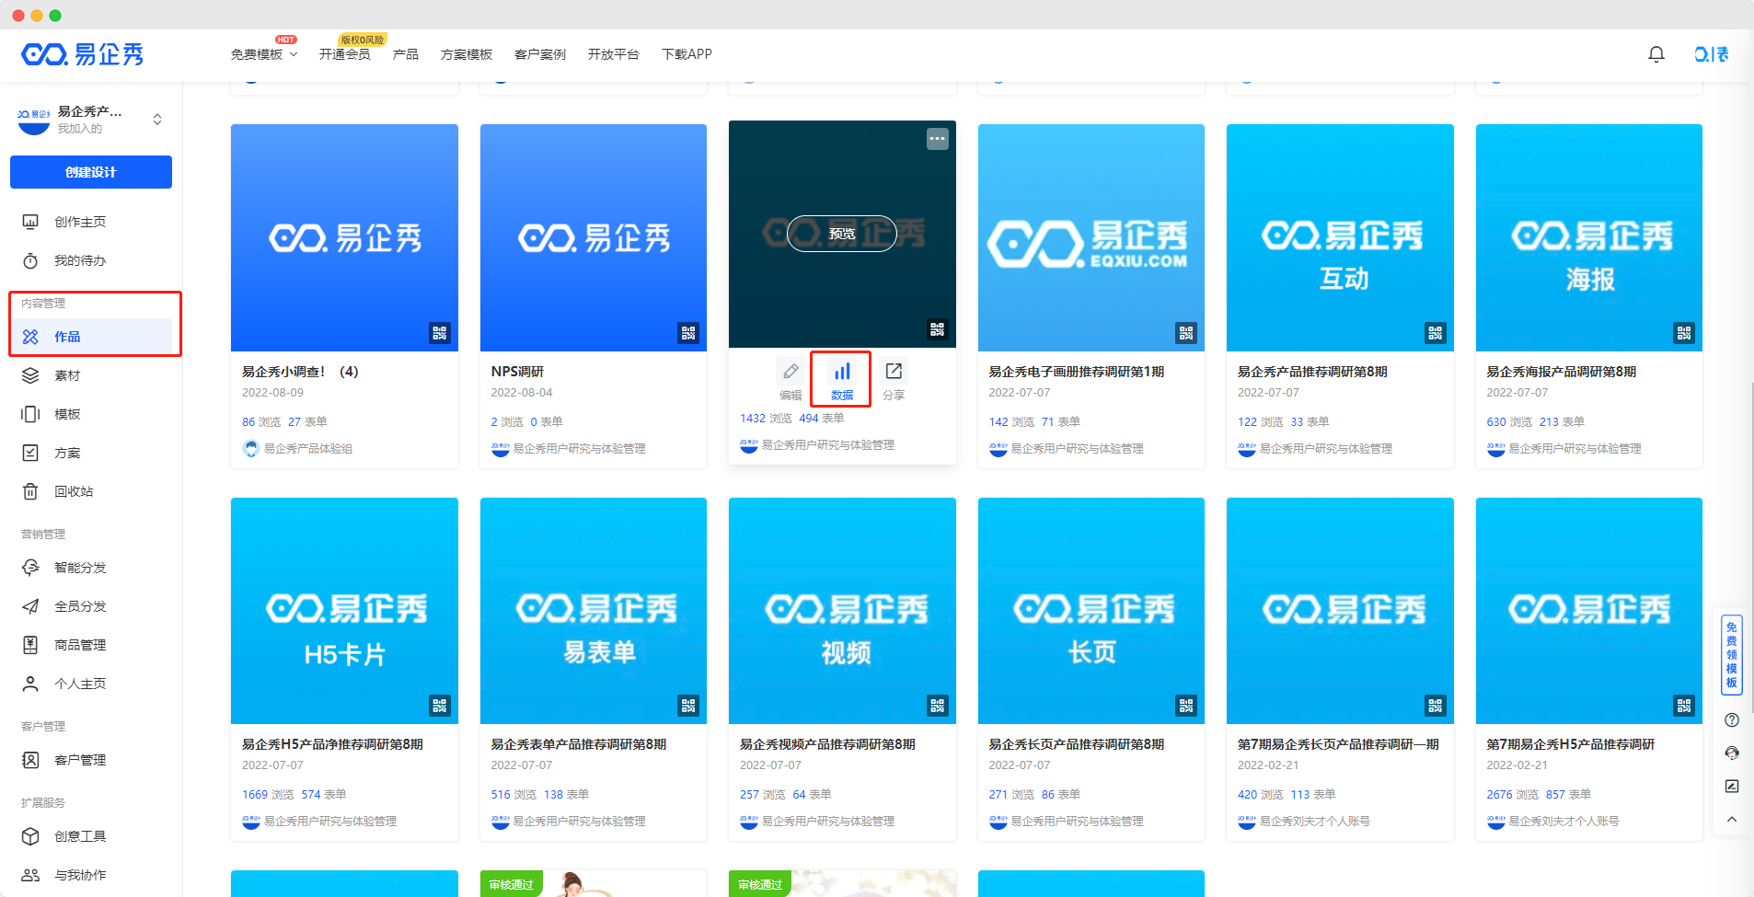Click 1432 浏览 count
Viewport: 1754px width, 897px height.
coord(766,419)
